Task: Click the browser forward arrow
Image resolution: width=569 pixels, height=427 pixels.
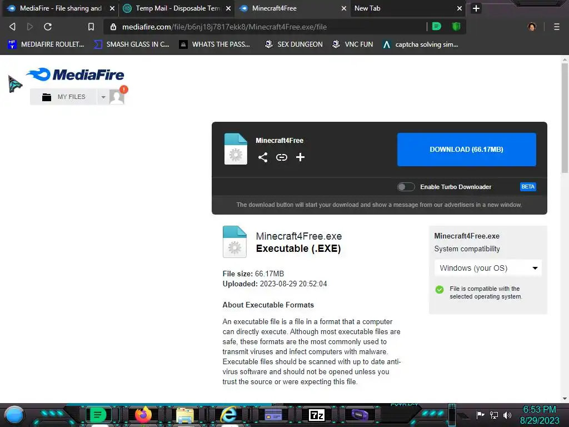Action: pyautogui.click(x=30, y=27)
